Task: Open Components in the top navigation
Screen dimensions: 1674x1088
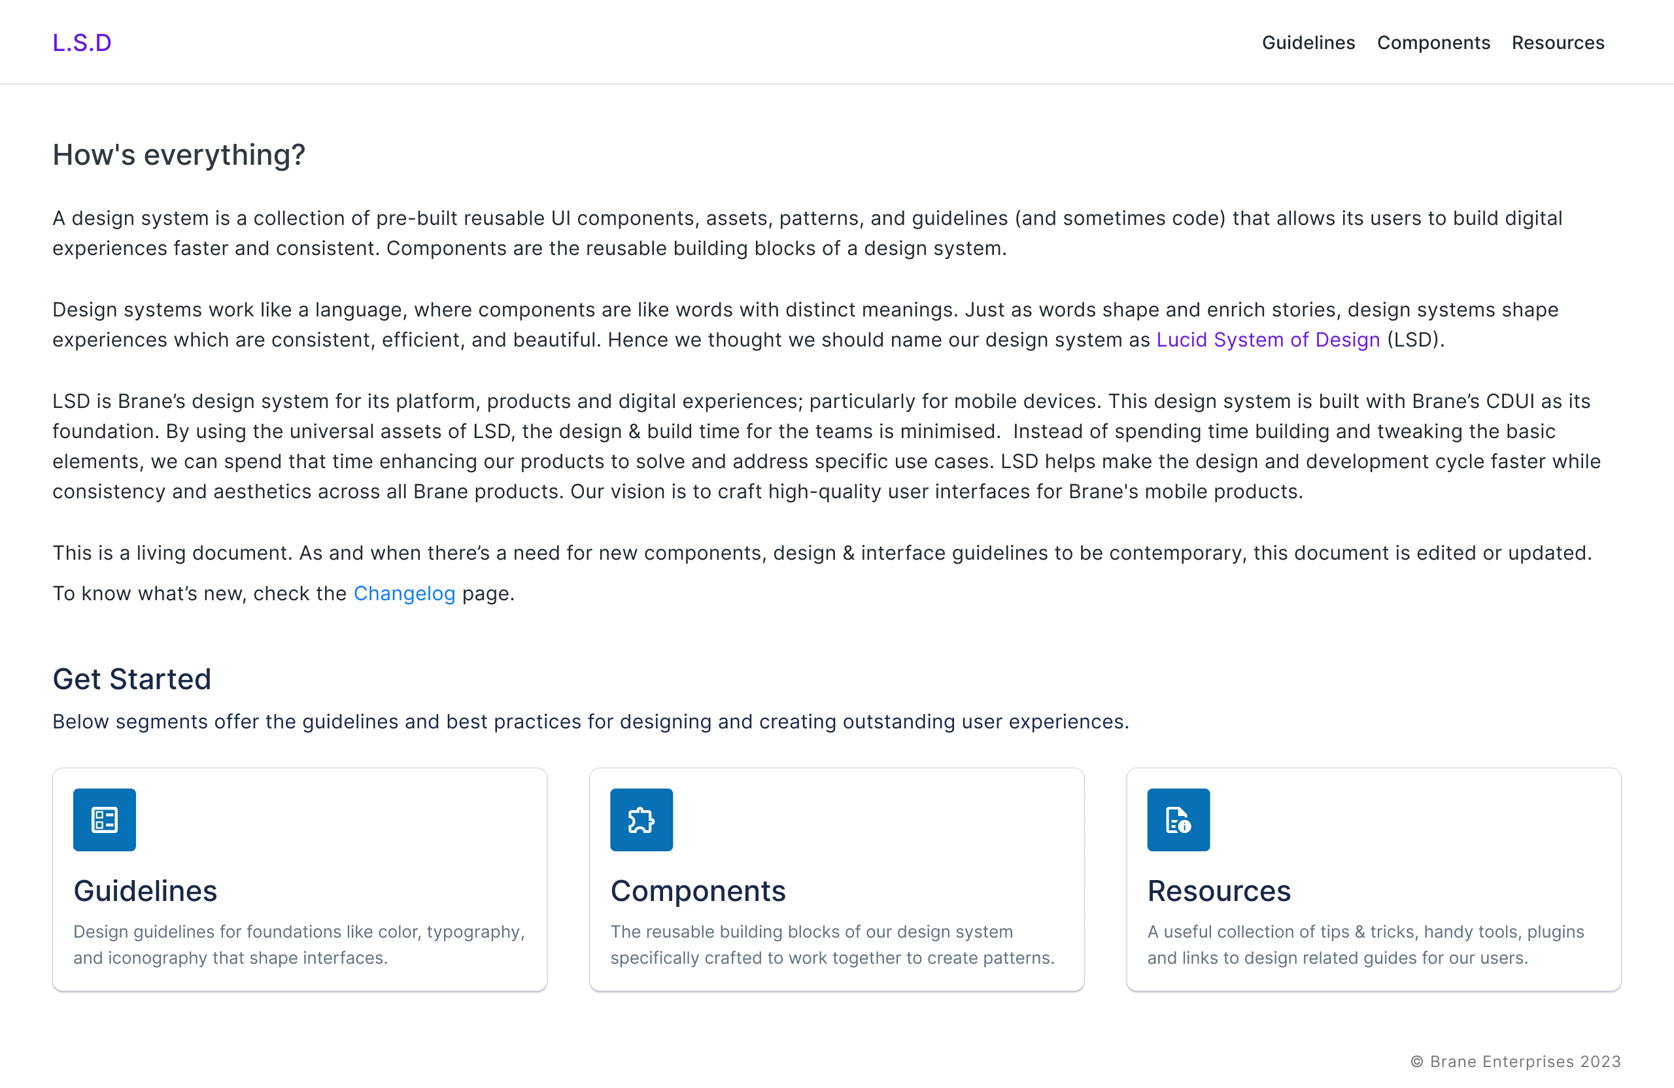Action: click(1433, 43)
